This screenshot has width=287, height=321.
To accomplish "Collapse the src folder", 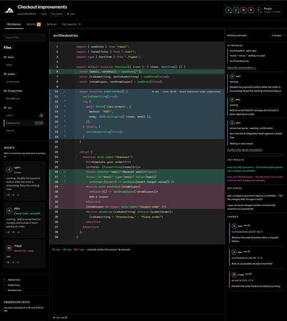I will click(x=8, y=108).
